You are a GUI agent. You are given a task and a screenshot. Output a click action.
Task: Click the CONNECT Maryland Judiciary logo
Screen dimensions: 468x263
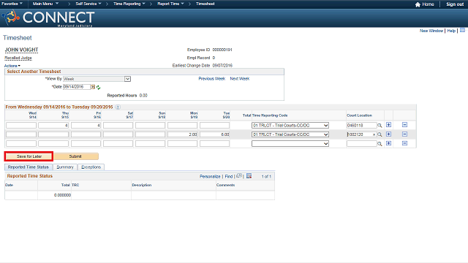pos(49,18)
